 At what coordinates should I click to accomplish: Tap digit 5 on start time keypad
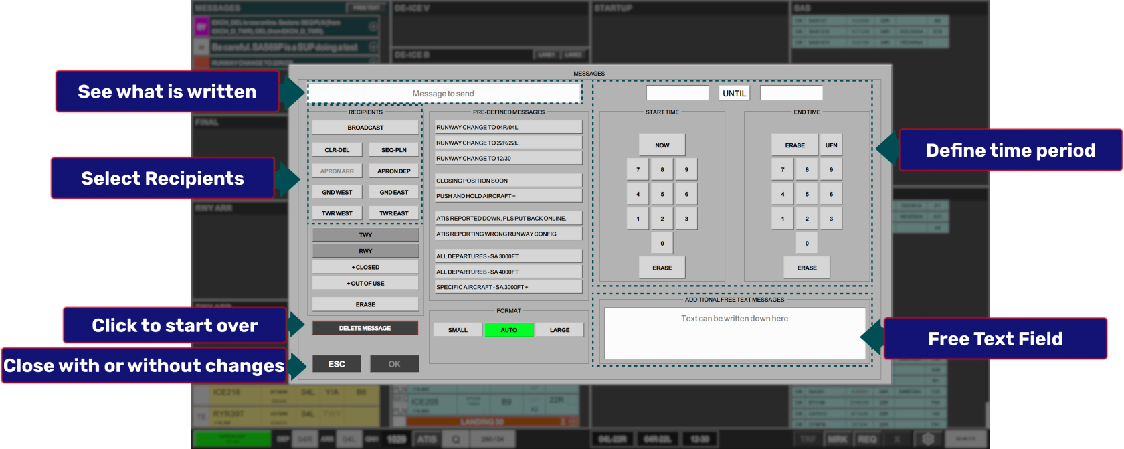662,194
